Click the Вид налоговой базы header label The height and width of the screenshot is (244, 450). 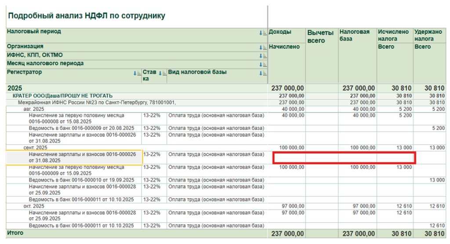click(197, 72)
